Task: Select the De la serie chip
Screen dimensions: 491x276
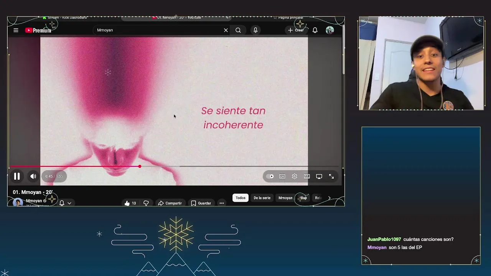Action: (x=262, y=198)
